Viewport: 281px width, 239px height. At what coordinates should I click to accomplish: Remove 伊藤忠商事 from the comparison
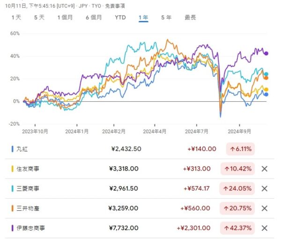click(265, 228)
